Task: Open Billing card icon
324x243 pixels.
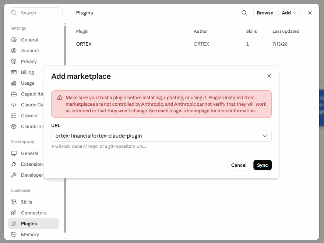Action: pos(14,72)
